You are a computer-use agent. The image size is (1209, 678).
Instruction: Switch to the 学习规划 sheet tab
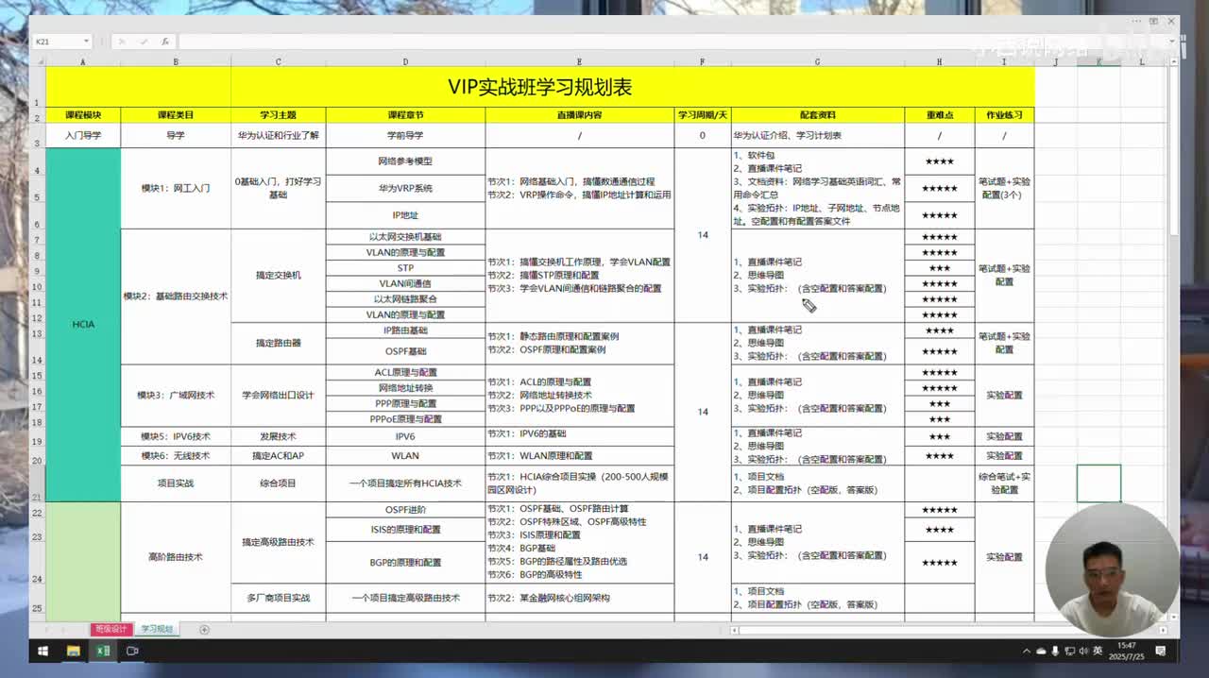(x=157, y=629)
